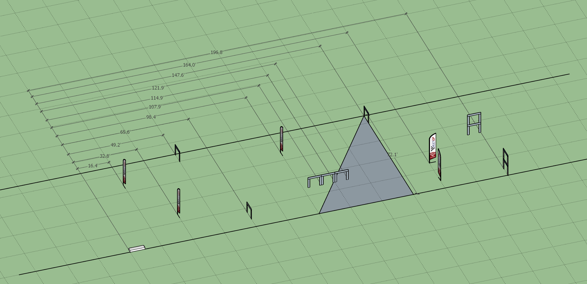Select the triple-gate structure overlapping the triangle

coord(328,178)
